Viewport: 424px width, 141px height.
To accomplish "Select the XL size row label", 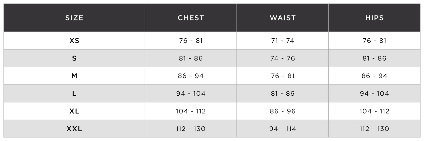I will click(74, 111).
